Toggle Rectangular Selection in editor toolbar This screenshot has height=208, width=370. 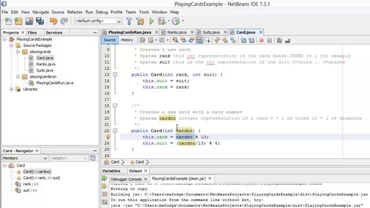208,40
